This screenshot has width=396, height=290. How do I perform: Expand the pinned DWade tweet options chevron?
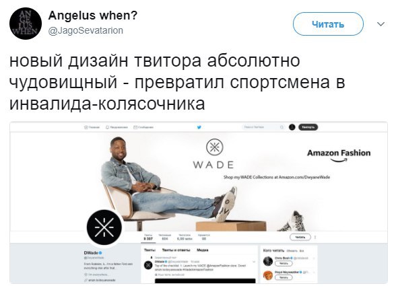pyautogui.click(x=254, y=262)
